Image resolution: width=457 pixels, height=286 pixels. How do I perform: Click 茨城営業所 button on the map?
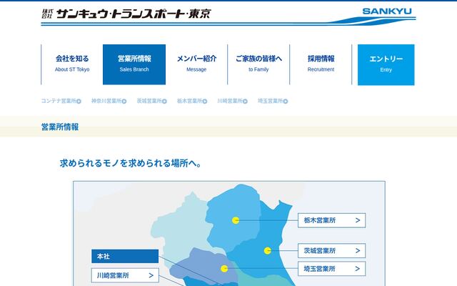[331, 251]
